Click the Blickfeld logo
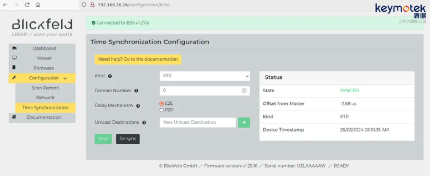 42,27
